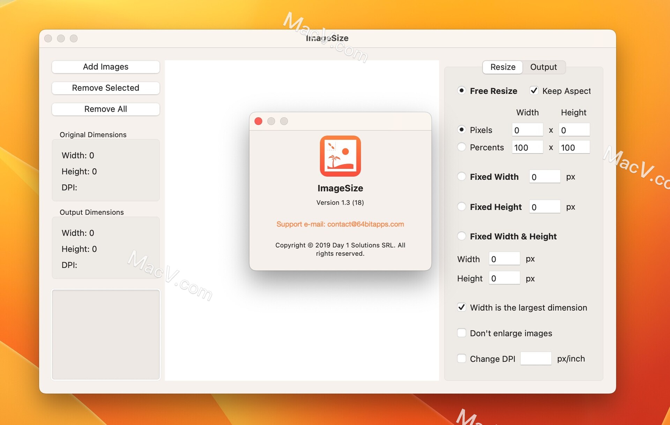Click Remove All button
The width and height of the screenshot is (670, 425).
click(105, 109)
